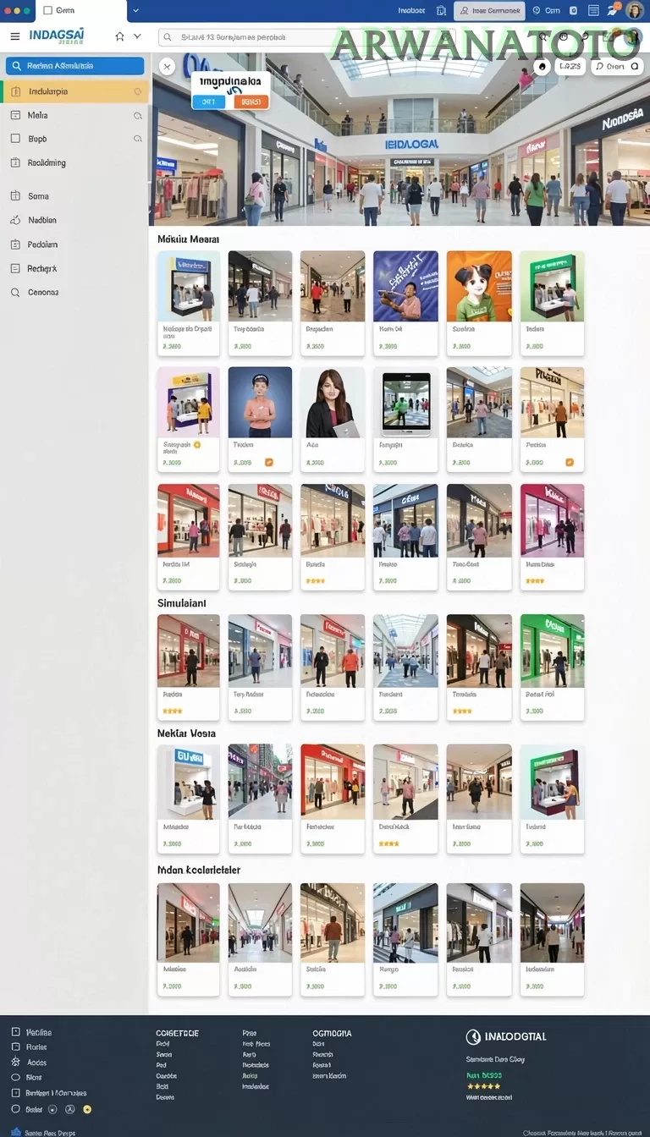Click the orange badge on the Pecice card
650x1137 pixels.
(x=570, y=462)
